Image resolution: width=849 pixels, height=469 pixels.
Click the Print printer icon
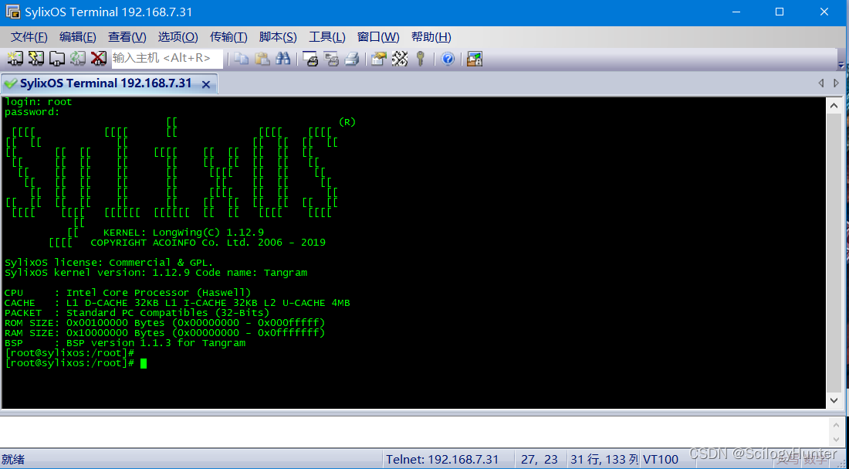pyautogui.click(x=352, y=58)
